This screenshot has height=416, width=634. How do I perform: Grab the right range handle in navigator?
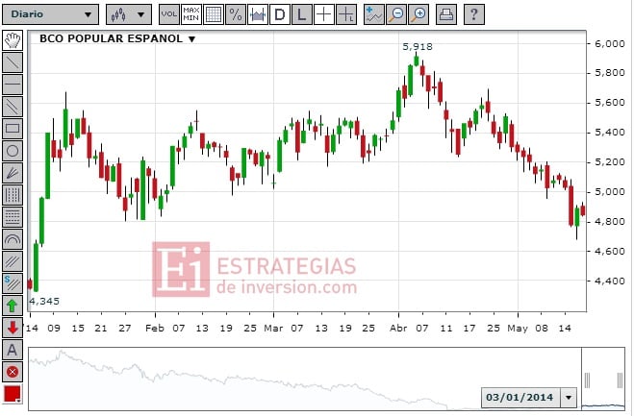[x=620, y=380]
